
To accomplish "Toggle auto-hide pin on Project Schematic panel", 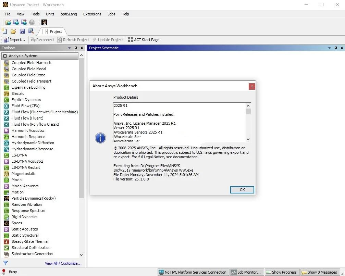I will (336, 48).
